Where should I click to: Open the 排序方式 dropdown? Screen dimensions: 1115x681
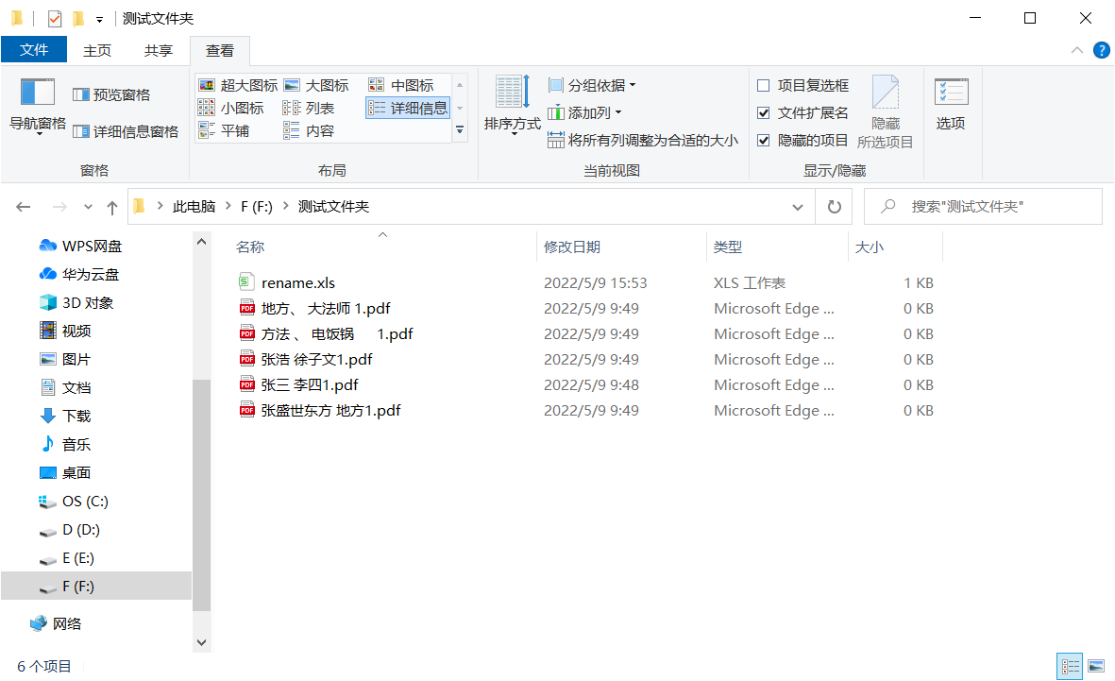pyautogui.click(x=512, y=107)
